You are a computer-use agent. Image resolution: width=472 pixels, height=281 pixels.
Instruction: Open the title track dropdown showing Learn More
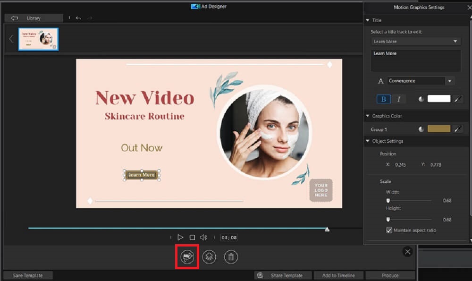coord(414,41)
